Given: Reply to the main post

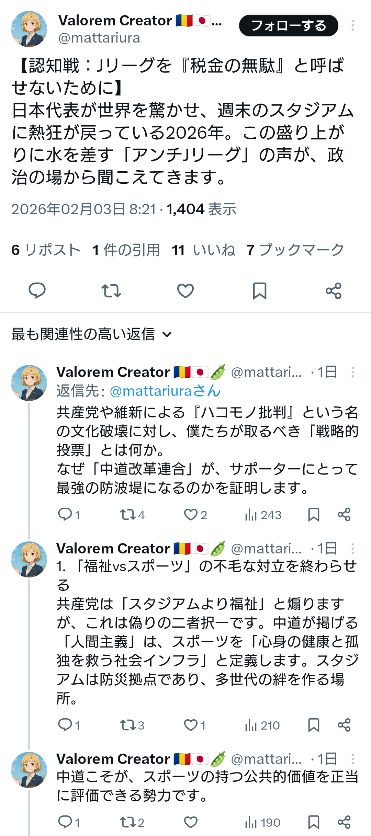Looking at the screenshot, I should point(37,291).
